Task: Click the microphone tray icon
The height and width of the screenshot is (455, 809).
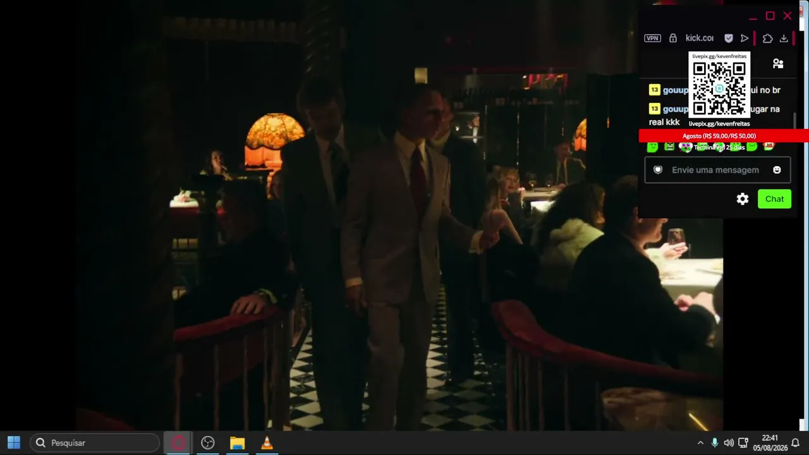Action: [x=715, y=443]
